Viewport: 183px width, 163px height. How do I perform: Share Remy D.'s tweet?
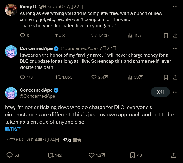(175, 35)
